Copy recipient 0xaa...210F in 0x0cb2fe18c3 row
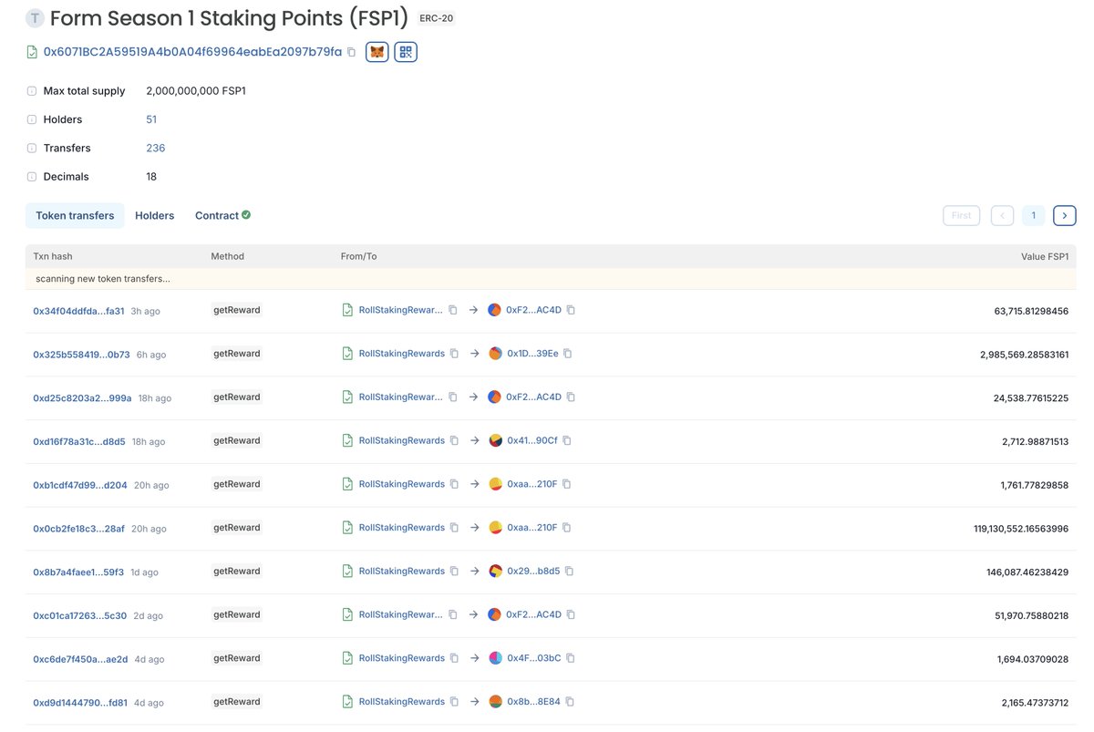The image size is (1094, 732). click(x=566, y=528)
